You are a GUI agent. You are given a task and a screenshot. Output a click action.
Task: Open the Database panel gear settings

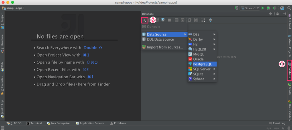pyautogui.click(x=278, y=14)
